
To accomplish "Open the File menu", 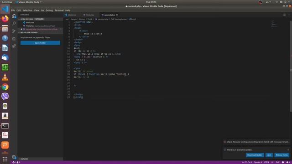I will [x=13, y=10].
